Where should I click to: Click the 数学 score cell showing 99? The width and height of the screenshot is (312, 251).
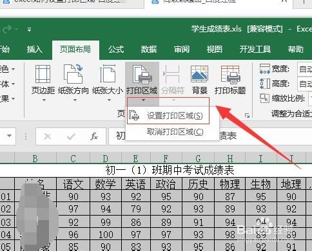[106, 222]
